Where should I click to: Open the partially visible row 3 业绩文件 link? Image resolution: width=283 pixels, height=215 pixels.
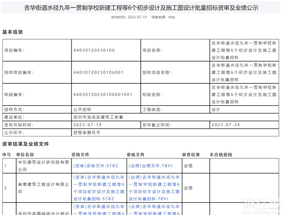tap(154, 209)
